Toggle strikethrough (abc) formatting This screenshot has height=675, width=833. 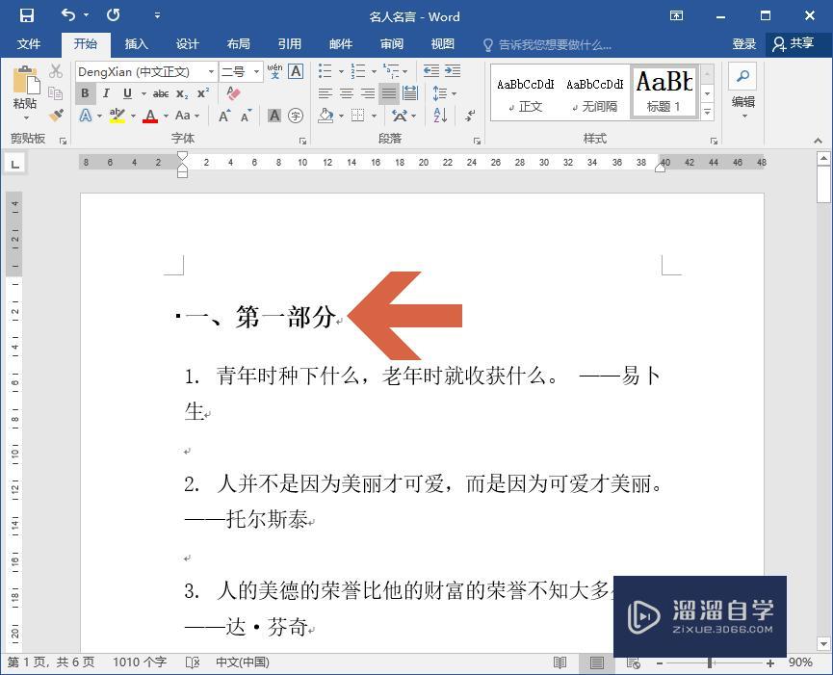tap(161, 94)
